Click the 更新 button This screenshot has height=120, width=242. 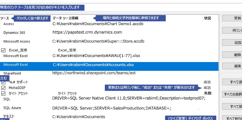(x=232, y=18)
